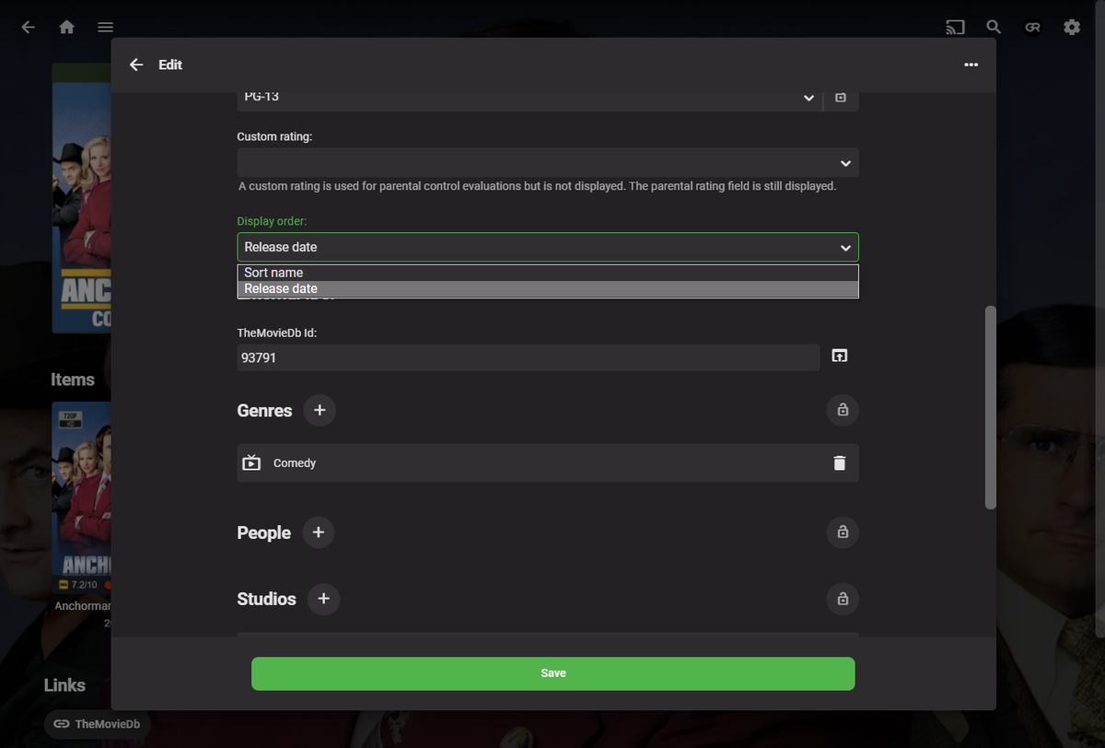Viewport: 1105px width, 748px height.
Task: Open the search magnifier icon
Action: point(994,28)
